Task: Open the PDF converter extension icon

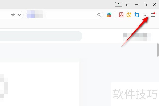Action: (x=121, y=15)
